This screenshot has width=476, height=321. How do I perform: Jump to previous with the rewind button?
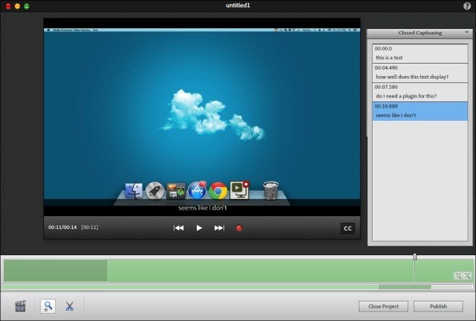coord(179,228)
